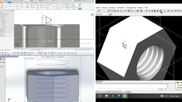Click the 3D shaded view icon under cursor

pos(160,11)
